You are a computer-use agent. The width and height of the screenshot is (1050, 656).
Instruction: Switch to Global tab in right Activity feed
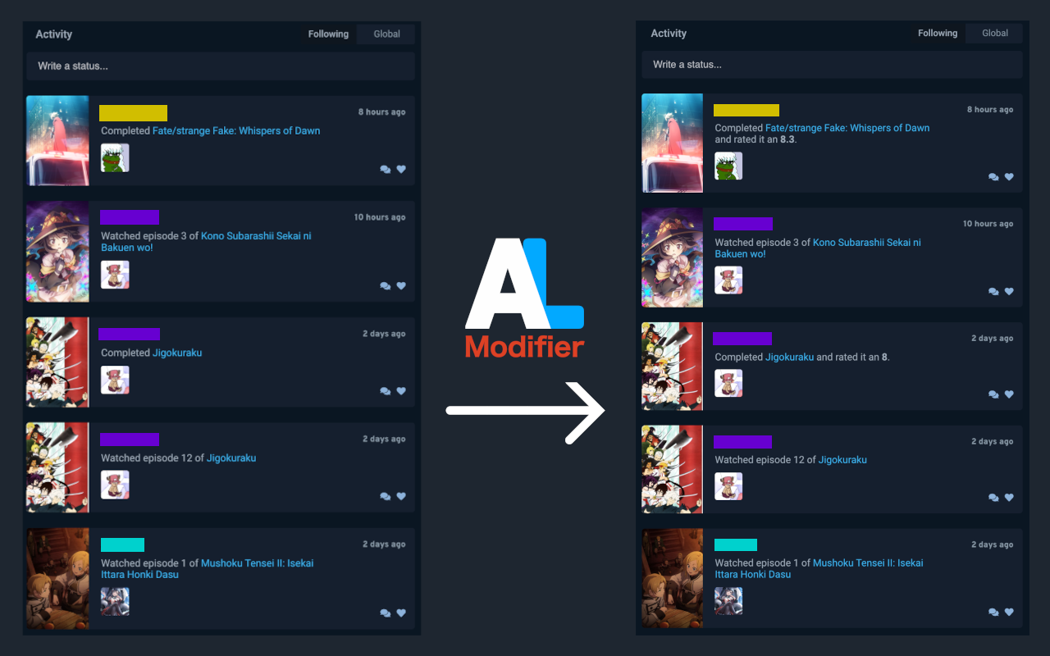click(x=995, y=34)
